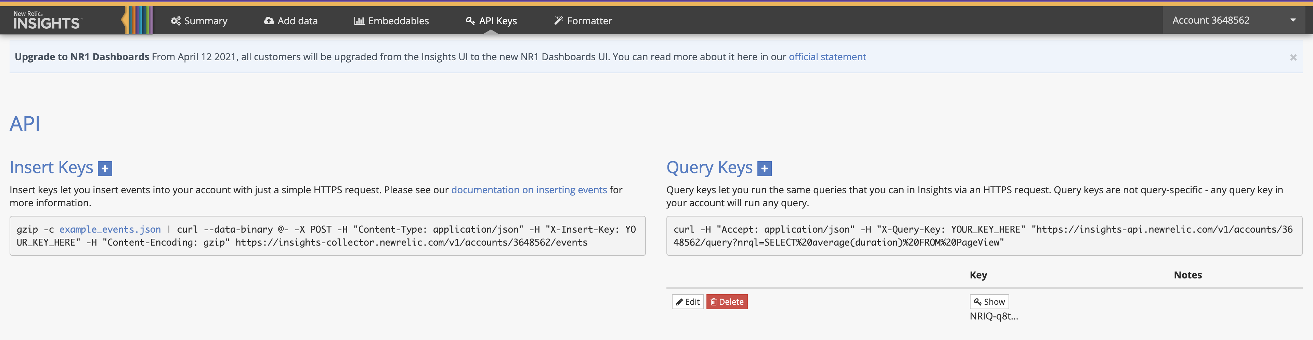
Task: Click the query key curl command box
Action: 984,236
